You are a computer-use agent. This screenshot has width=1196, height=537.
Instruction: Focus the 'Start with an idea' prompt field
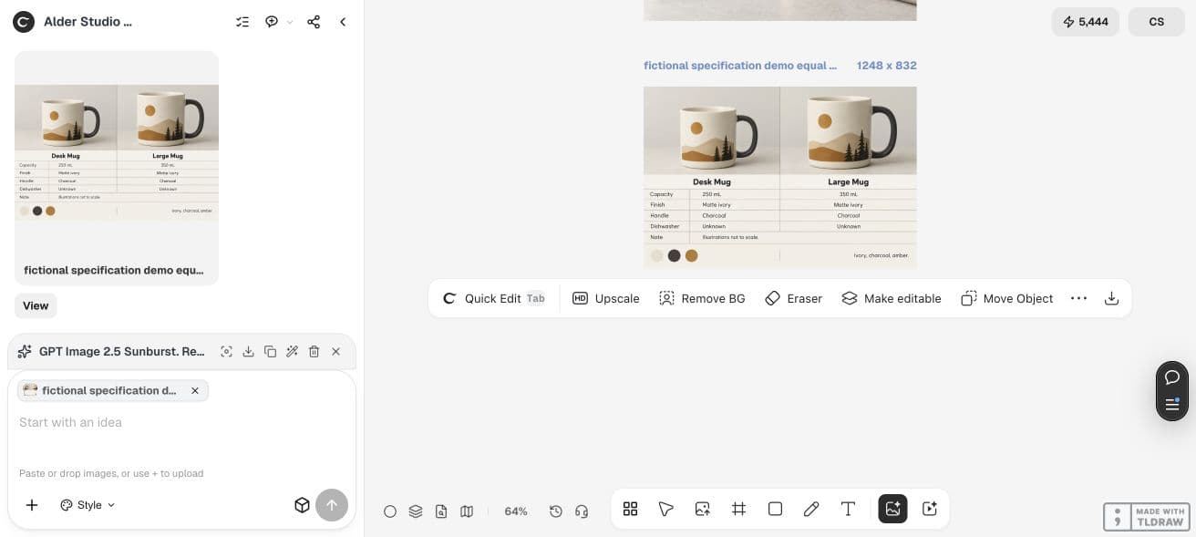tap(181, 422)
